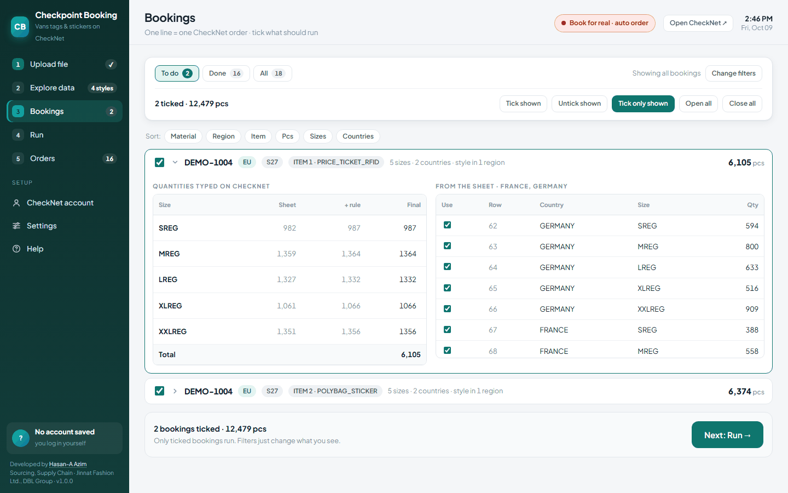
Task: Click XLREG final quantity 1066
Action: pos(408,306)
